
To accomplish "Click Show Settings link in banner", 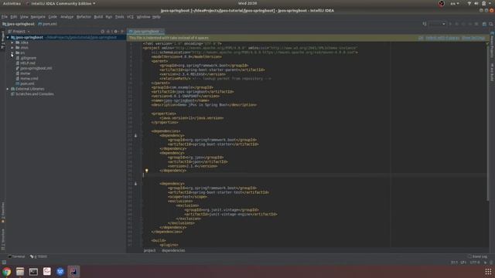I will click(473, 38).
